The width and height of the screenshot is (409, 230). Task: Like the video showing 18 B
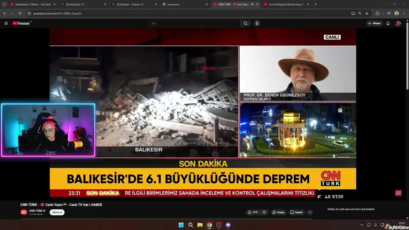click(x=252, y=212)
